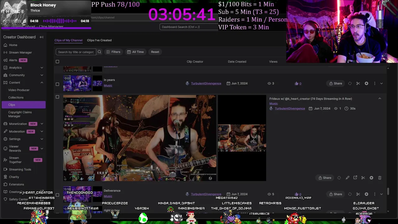Switch to Clips I've Created tab
The image size is (398, 224).
pos(99,40)
